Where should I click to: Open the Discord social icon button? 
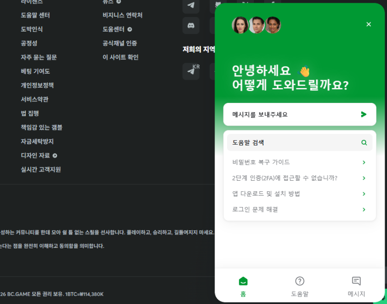coord(191,25)
